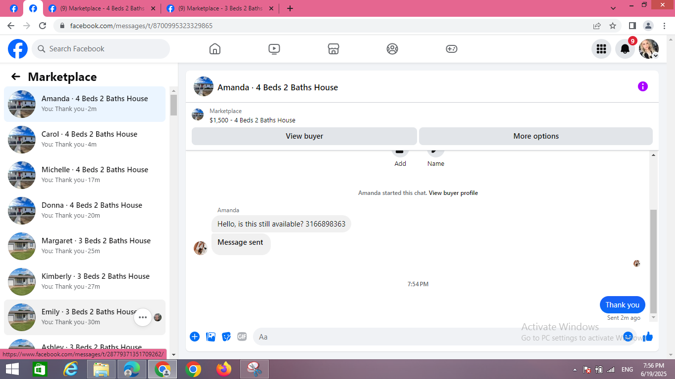Click the browser back arrow
Viewport: 675px width, 379px height.
[11, 26]
